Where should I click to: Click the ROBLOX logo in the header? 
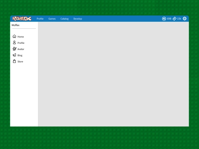22,19
